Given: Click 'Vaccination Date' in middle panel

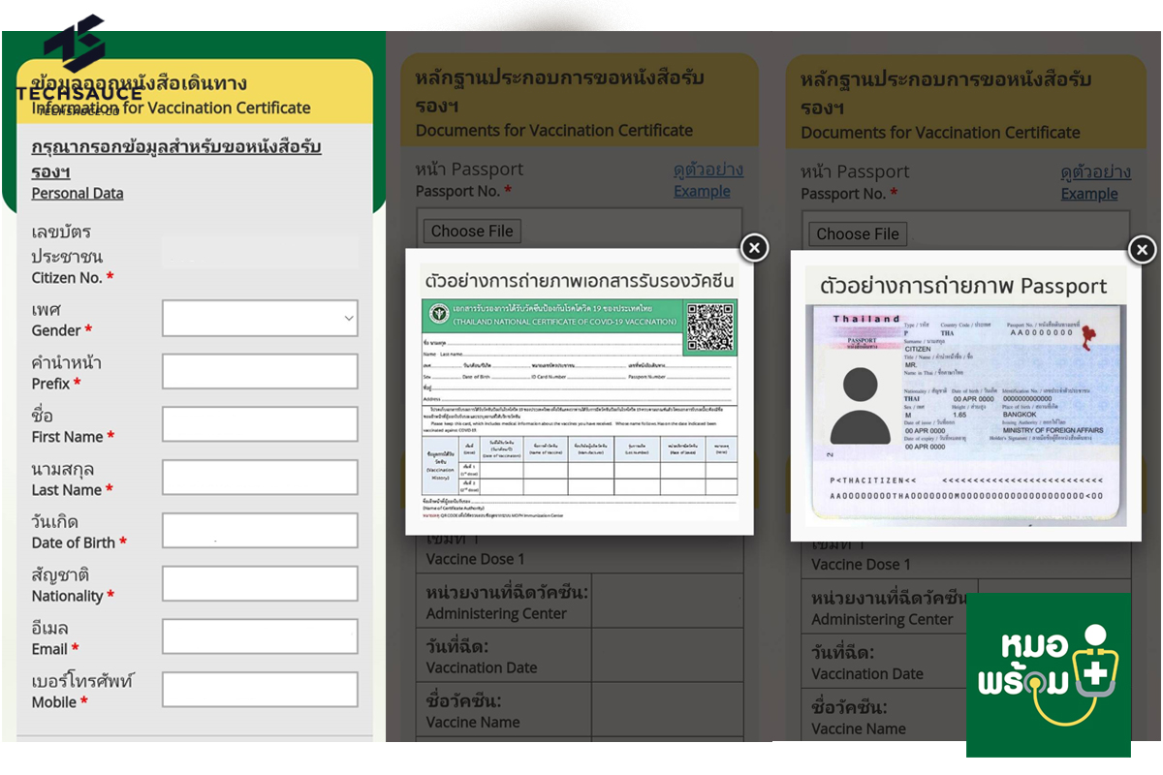Looking at the screenshot, I should coord(482,667).
